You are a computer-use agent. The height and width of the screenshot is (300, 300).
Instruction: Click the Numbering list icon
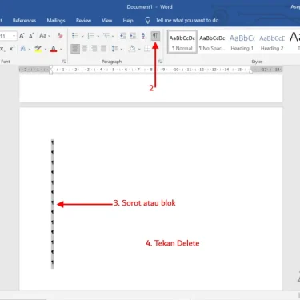[x=90, y=36]
